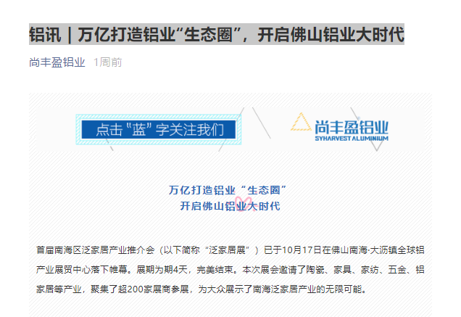Click the pink heart decoration icon

click(x=244, y=204)
